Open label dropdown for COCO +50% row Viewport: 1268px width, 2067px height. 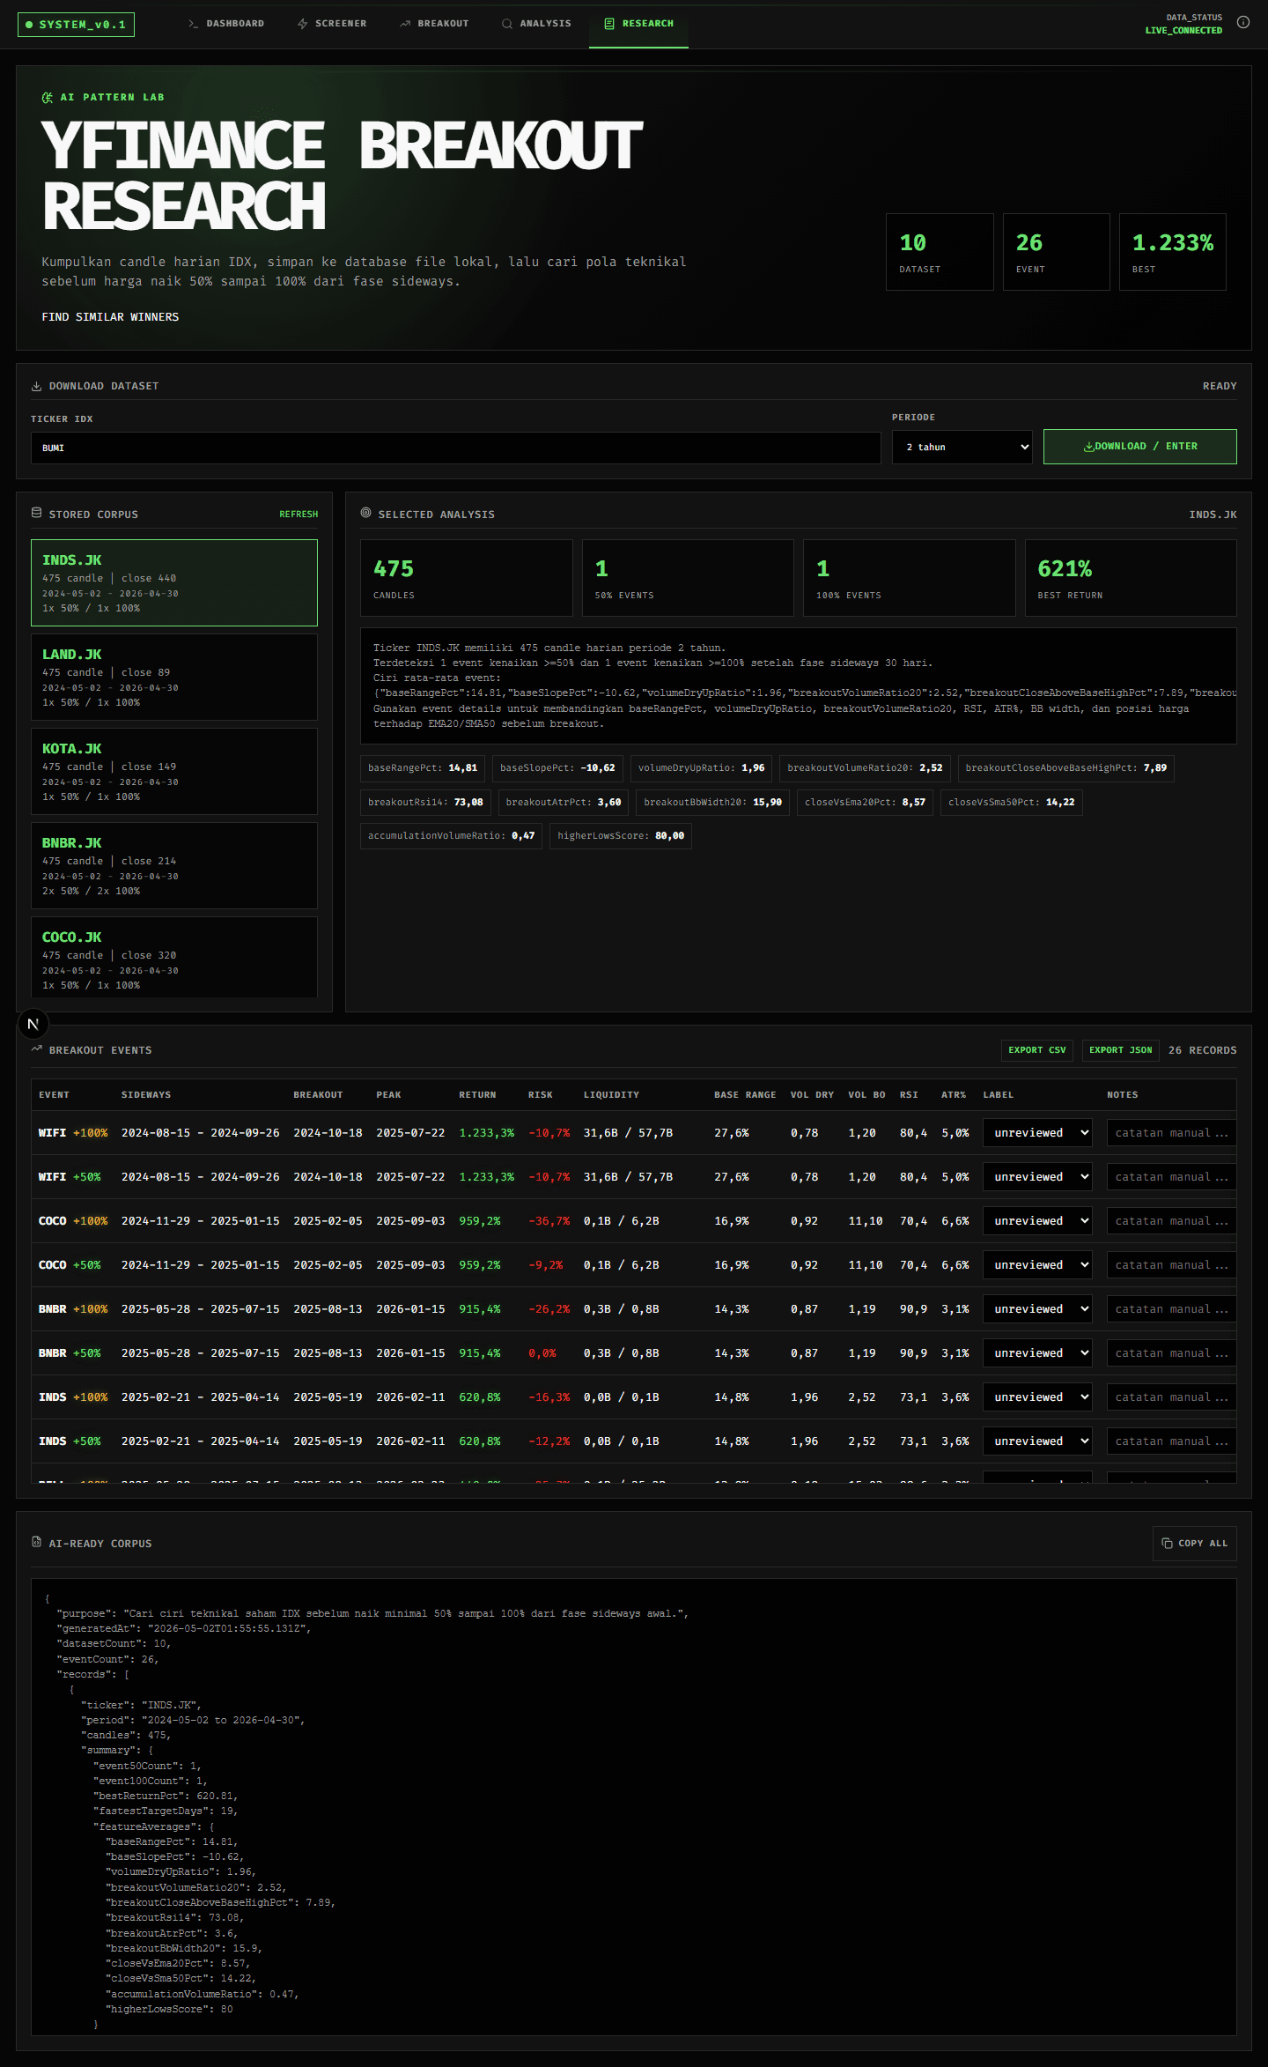coord(1037,1265)
